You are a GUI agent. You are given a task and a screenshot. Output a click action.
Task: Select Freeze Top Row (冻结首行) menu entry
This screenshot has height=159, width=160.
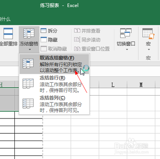[54, 84]
